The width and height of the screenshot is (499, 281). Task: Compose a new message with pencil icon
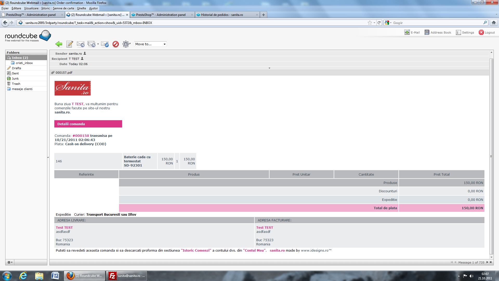pyautogui.click(x=70, y=44)
